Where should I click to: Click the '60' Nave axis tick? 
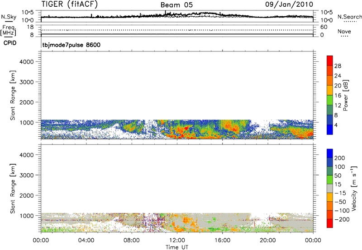pos(324,27)
